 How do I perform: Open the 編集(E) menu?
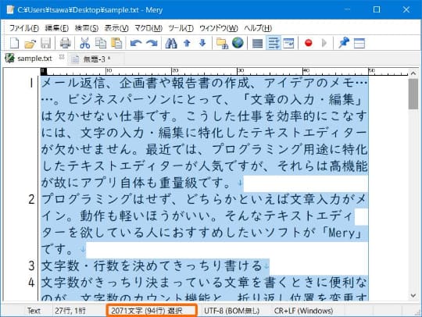57,28
